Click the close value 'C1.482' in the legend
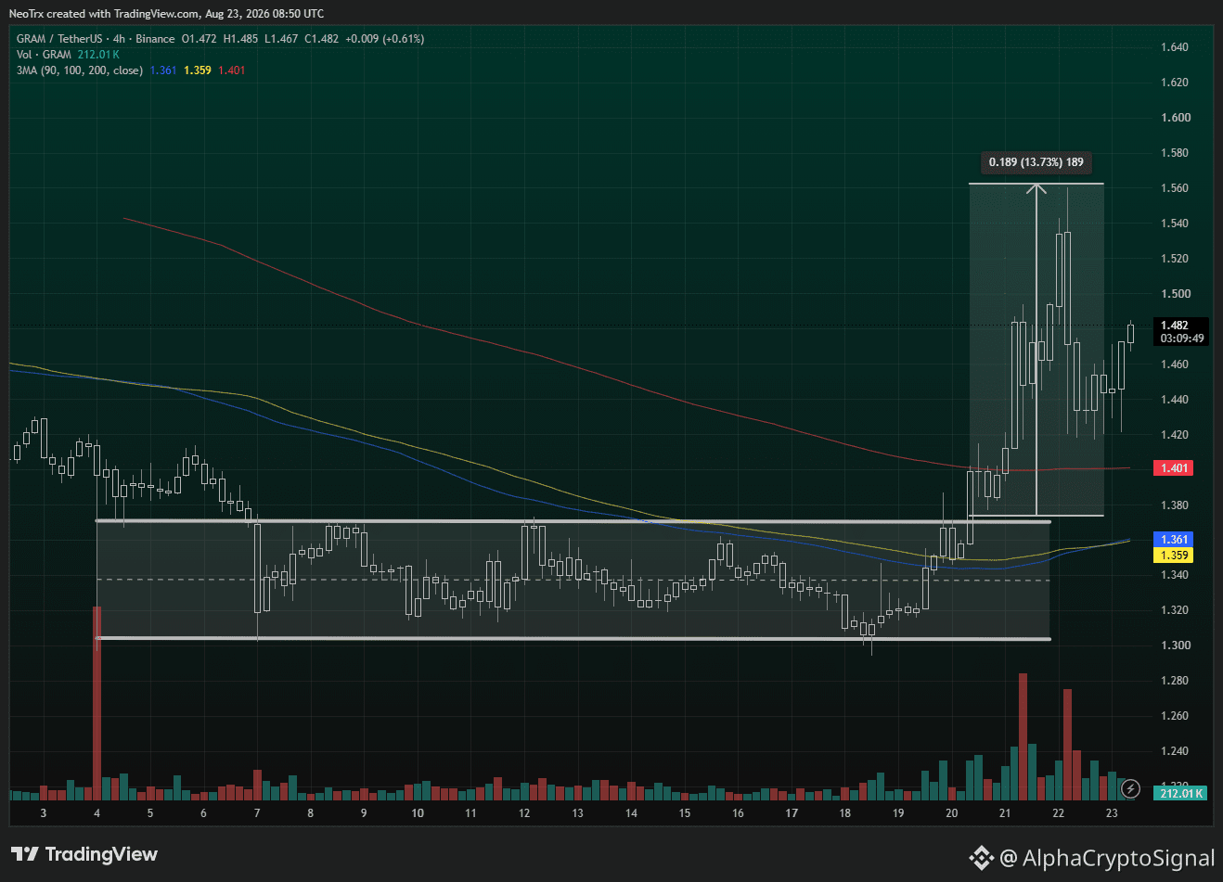Screen dimensions: 1223x882 point(321,39)
